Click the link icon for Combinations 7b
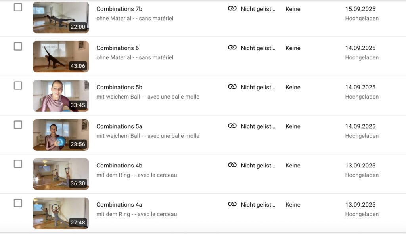This screenshot has width=406, height=234. (232, 9)
